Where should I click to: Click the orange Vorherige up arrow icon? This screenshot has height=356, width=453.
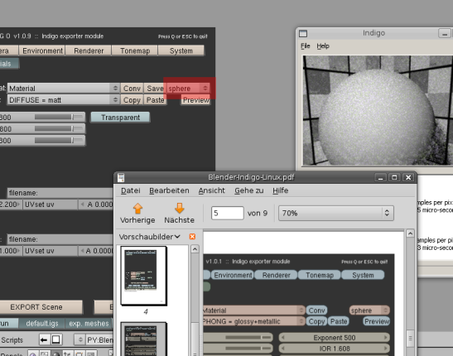(137, 208)
